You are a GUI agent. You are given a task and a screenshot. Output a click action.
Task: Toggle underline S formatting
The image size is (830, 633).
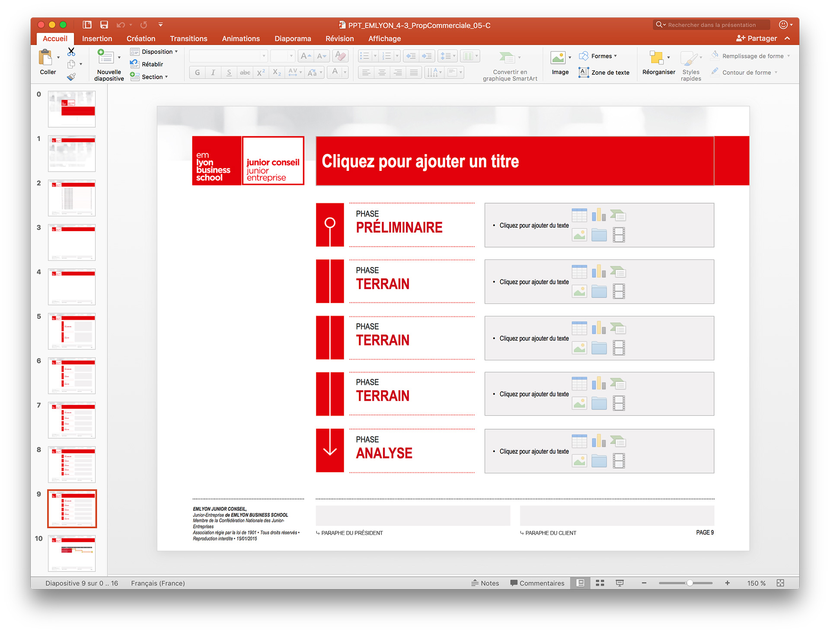[229, 72]
